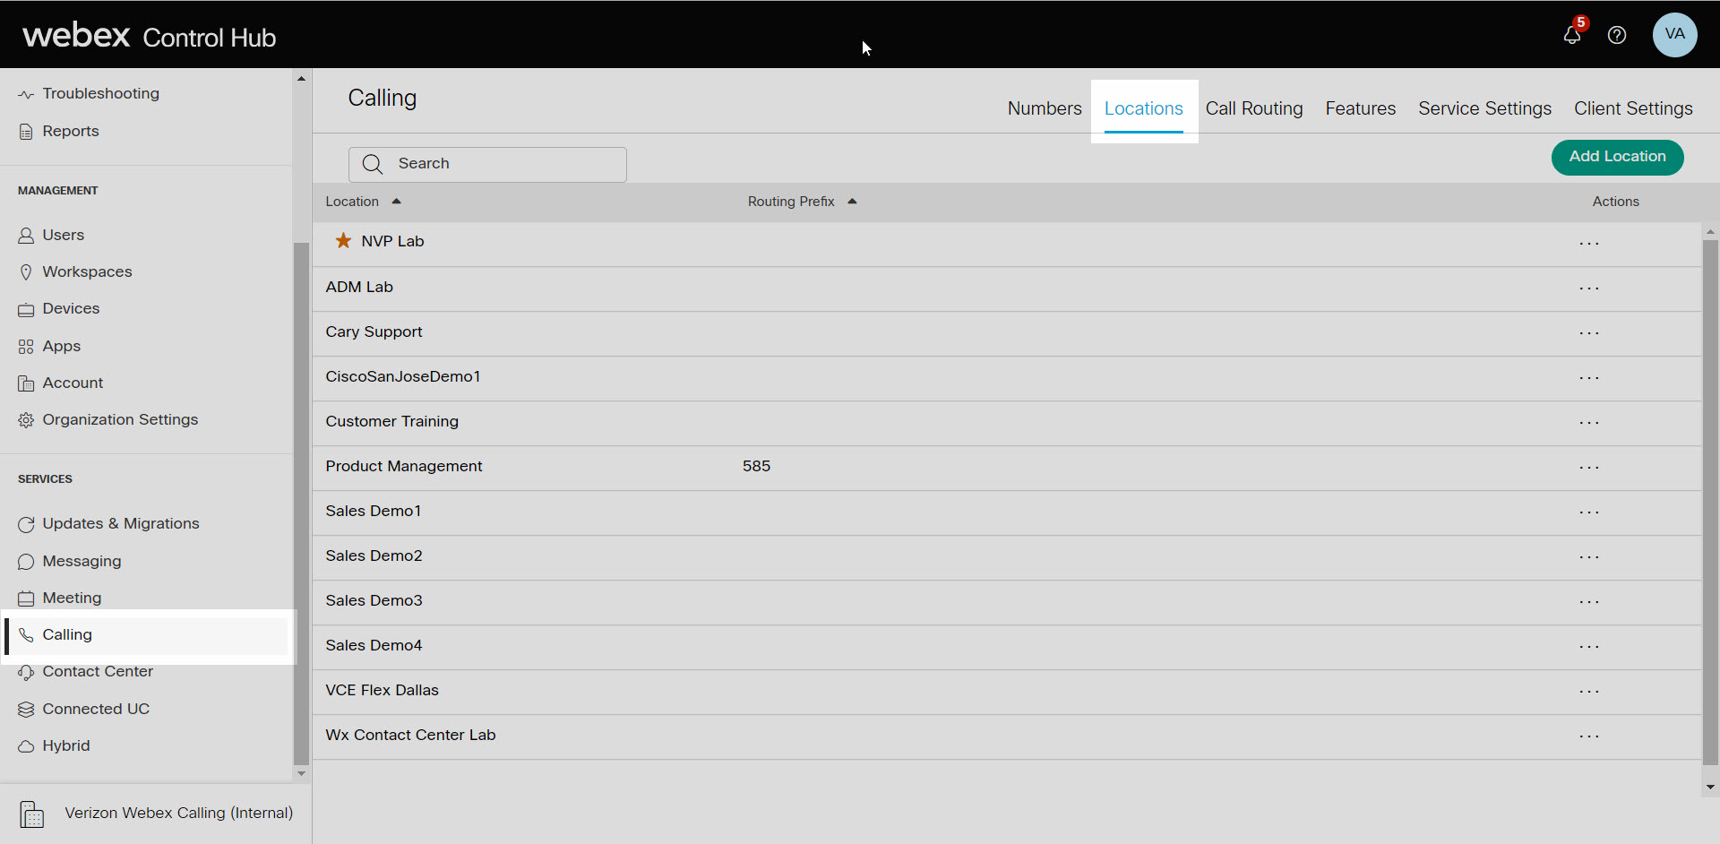Open Messaging in the services list
1720x844 pixels.
82,561
